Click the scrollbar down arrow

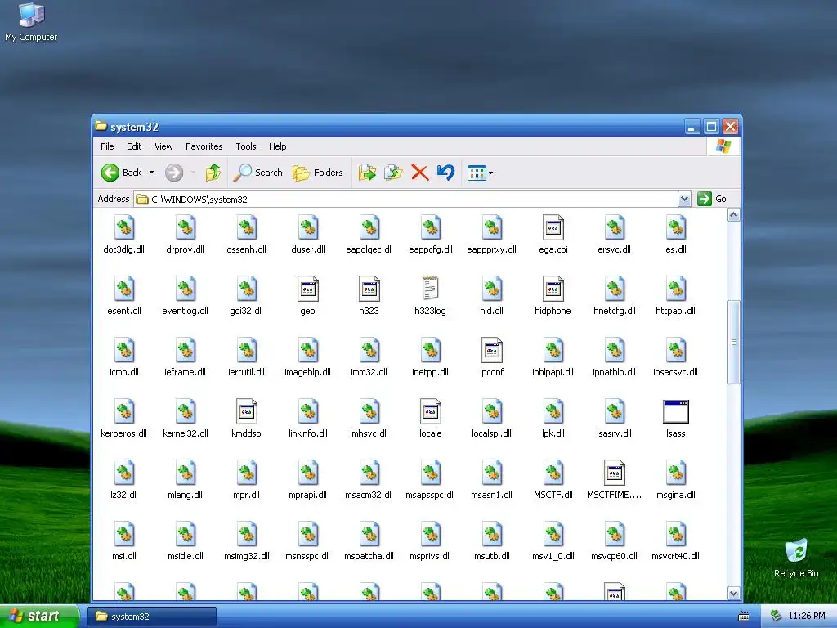point(733,594)
